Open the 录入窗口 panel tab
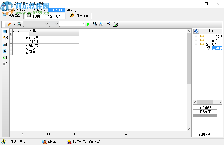Viewport: 224px width, 145px height. [205, 107]
